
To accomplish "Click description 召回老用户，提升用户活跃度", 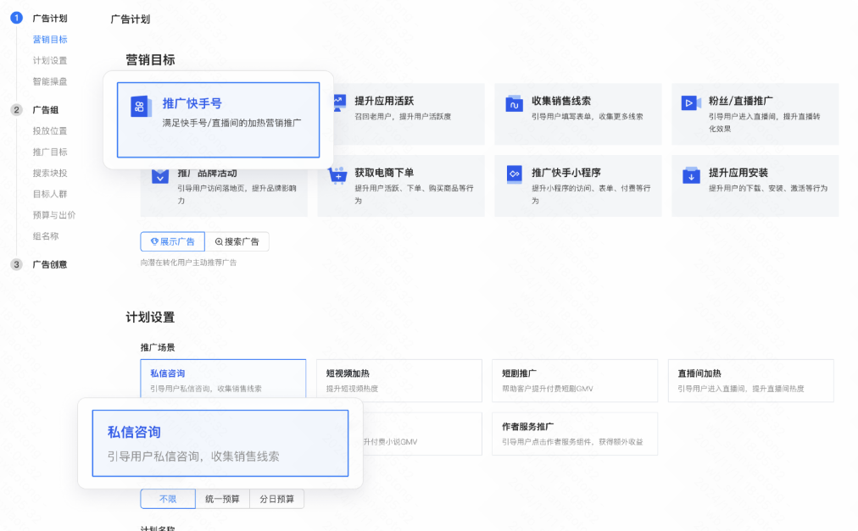I will pyautogui.click(x=403, y=117).
